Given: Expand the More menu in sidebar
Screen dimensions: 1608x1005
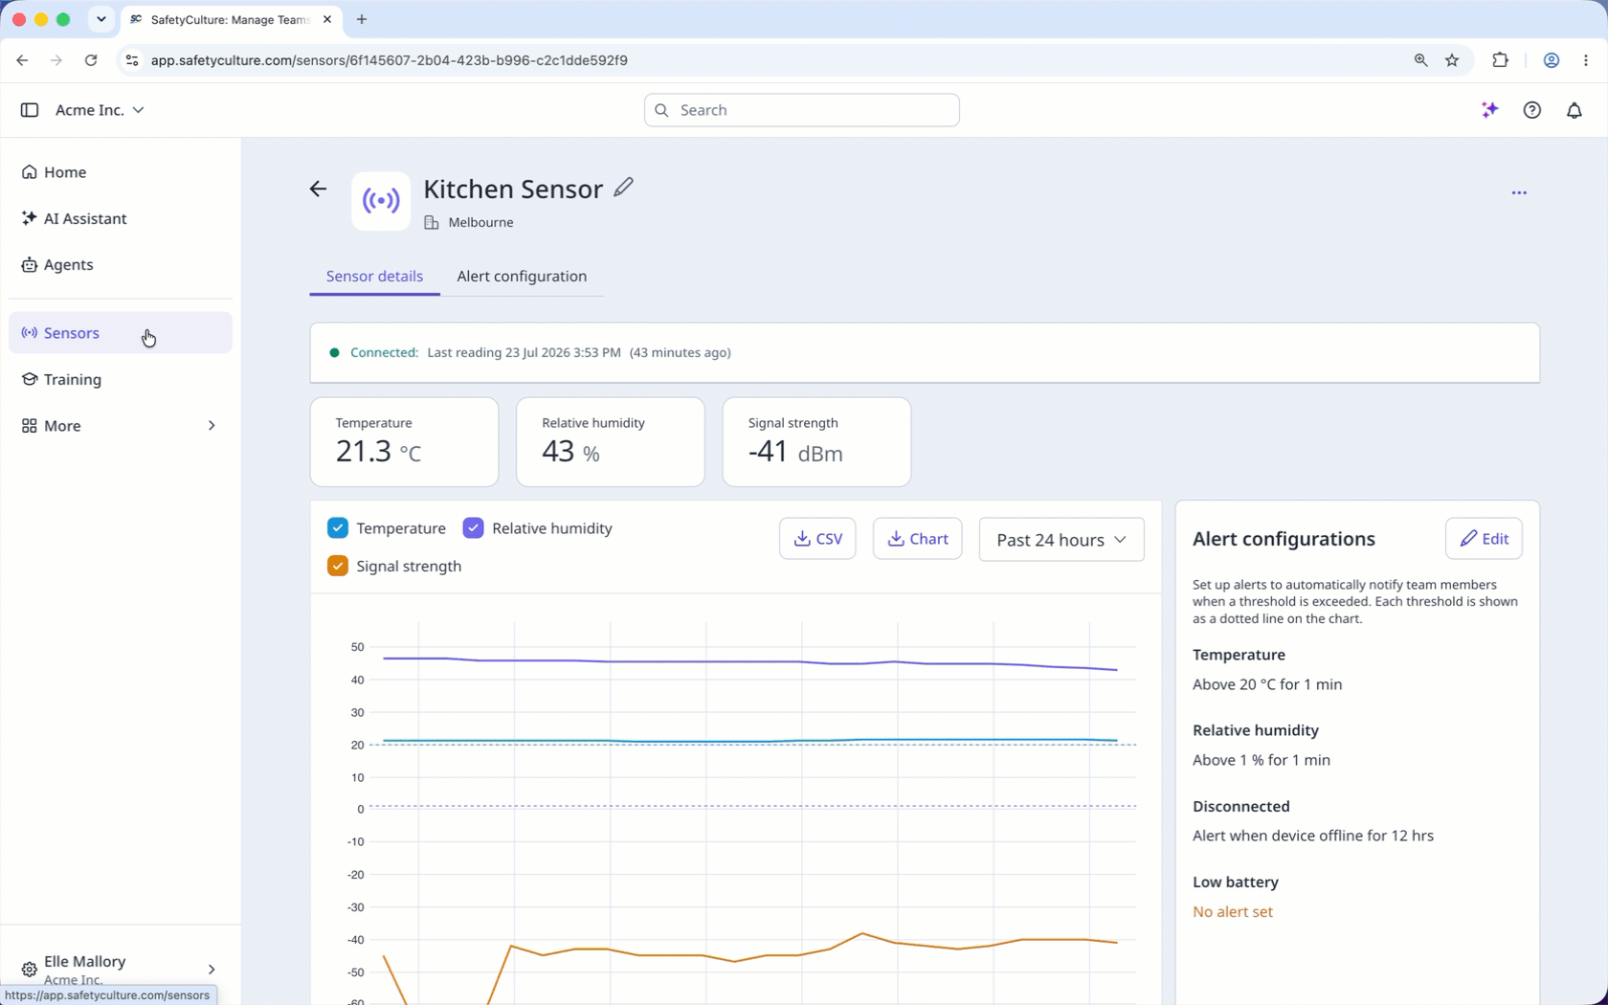Looking at the screenshot, I should tap(121, 426).
